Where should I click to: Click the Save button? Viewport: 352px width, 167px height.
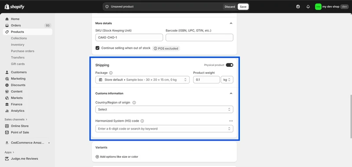243,7
